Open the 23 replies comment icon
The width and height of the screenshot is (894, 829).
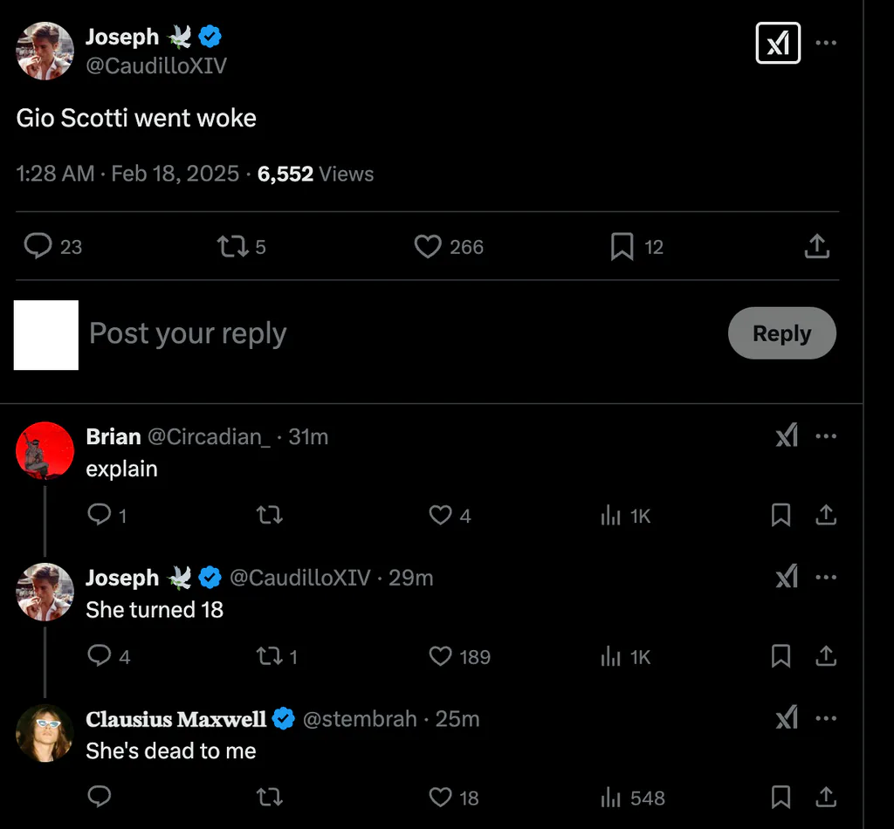38,247
